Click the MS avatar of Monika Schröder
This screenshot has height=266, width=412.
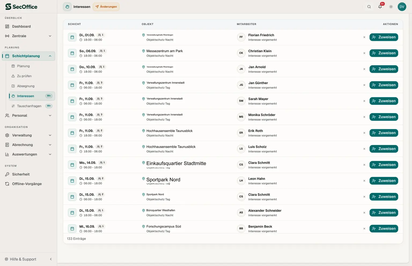pos(241,117)
